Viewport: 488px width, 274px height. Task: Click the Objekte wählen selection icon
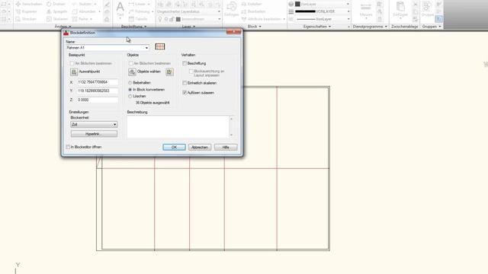coord(132,72)
